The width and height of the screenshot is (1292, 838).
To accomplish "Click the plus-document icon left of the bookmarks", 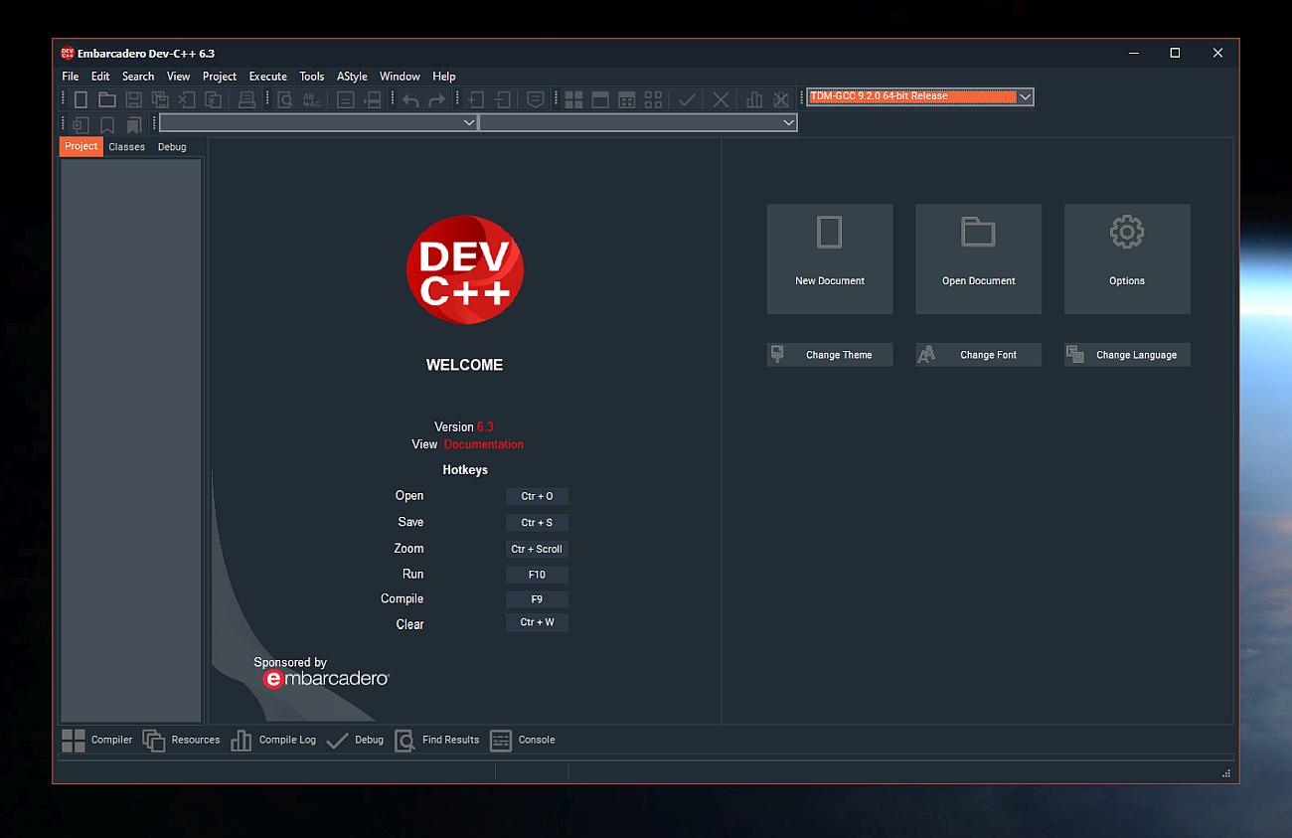I will (81, 125).
